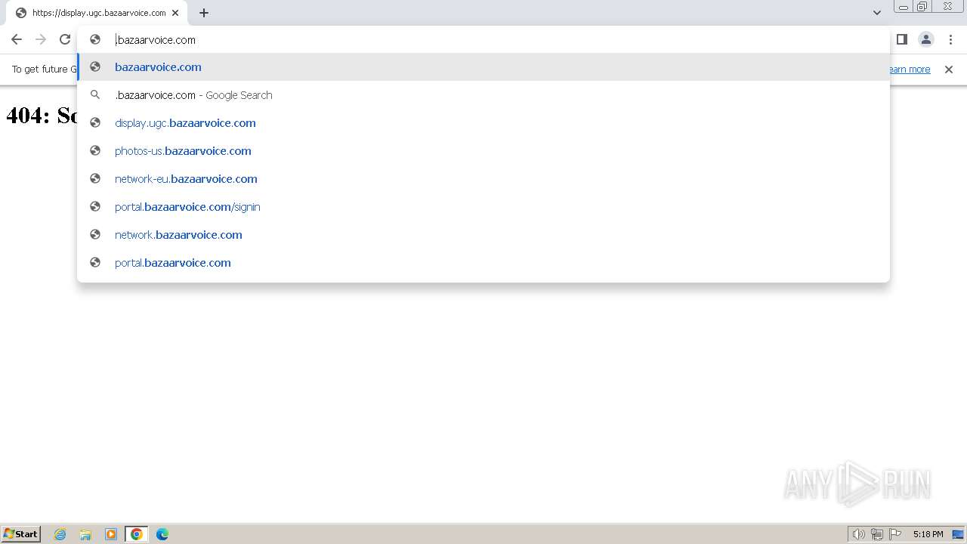The height and width of the screenshot is (544, 967).
Task: Click the globe icon next to photos-us.bazaarvoice.com
Action: (95, 151)
